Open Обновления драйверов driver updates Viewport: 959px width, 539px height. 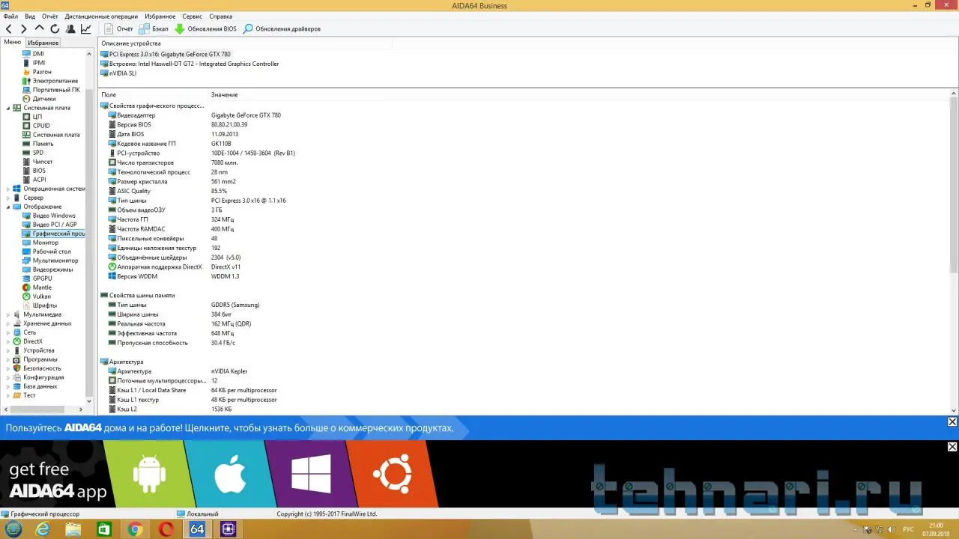click(x=282, y=29)
